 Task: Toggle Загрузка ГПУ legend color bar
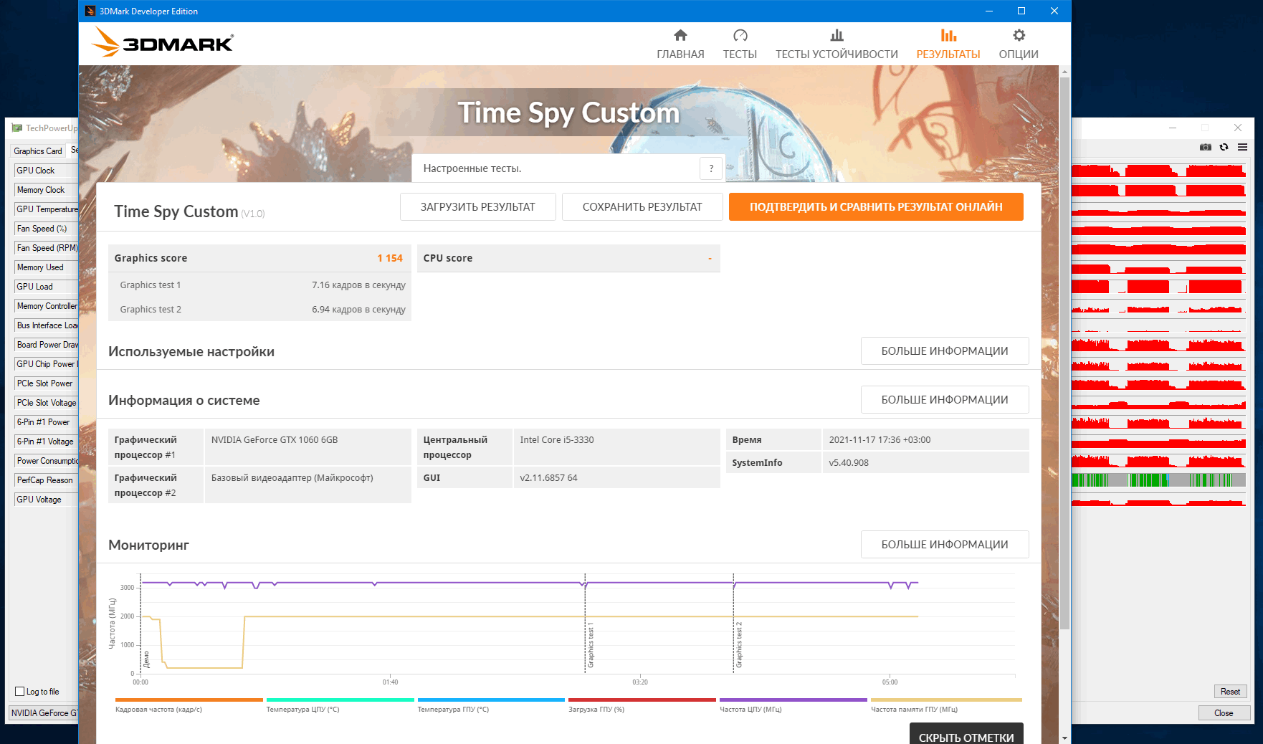642,700
